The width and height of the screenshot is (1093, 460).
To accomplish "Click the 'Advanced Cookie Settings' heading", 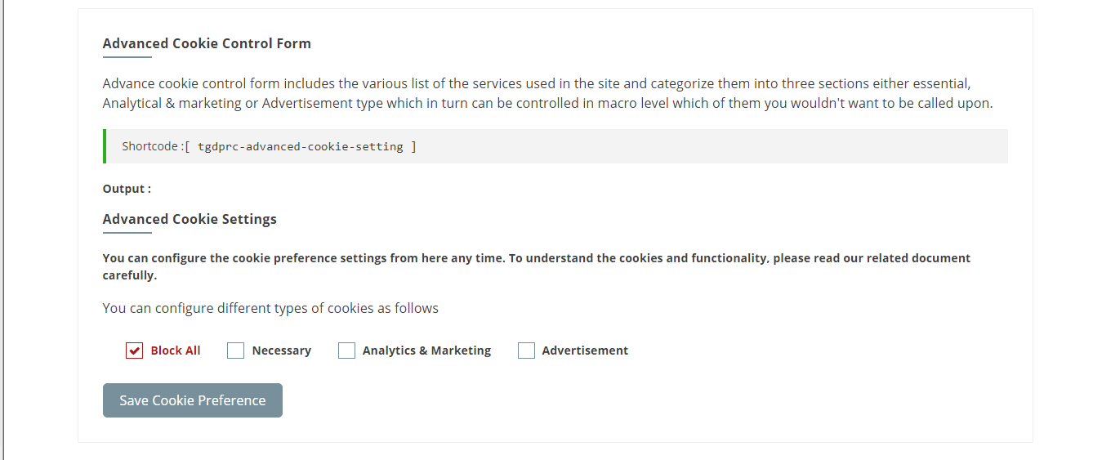I will (190, 219).
